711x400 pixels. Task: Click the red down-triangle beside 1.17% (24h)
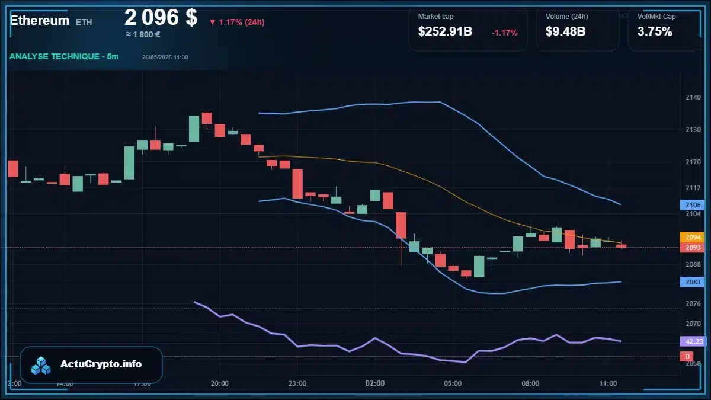click(213, 23)
